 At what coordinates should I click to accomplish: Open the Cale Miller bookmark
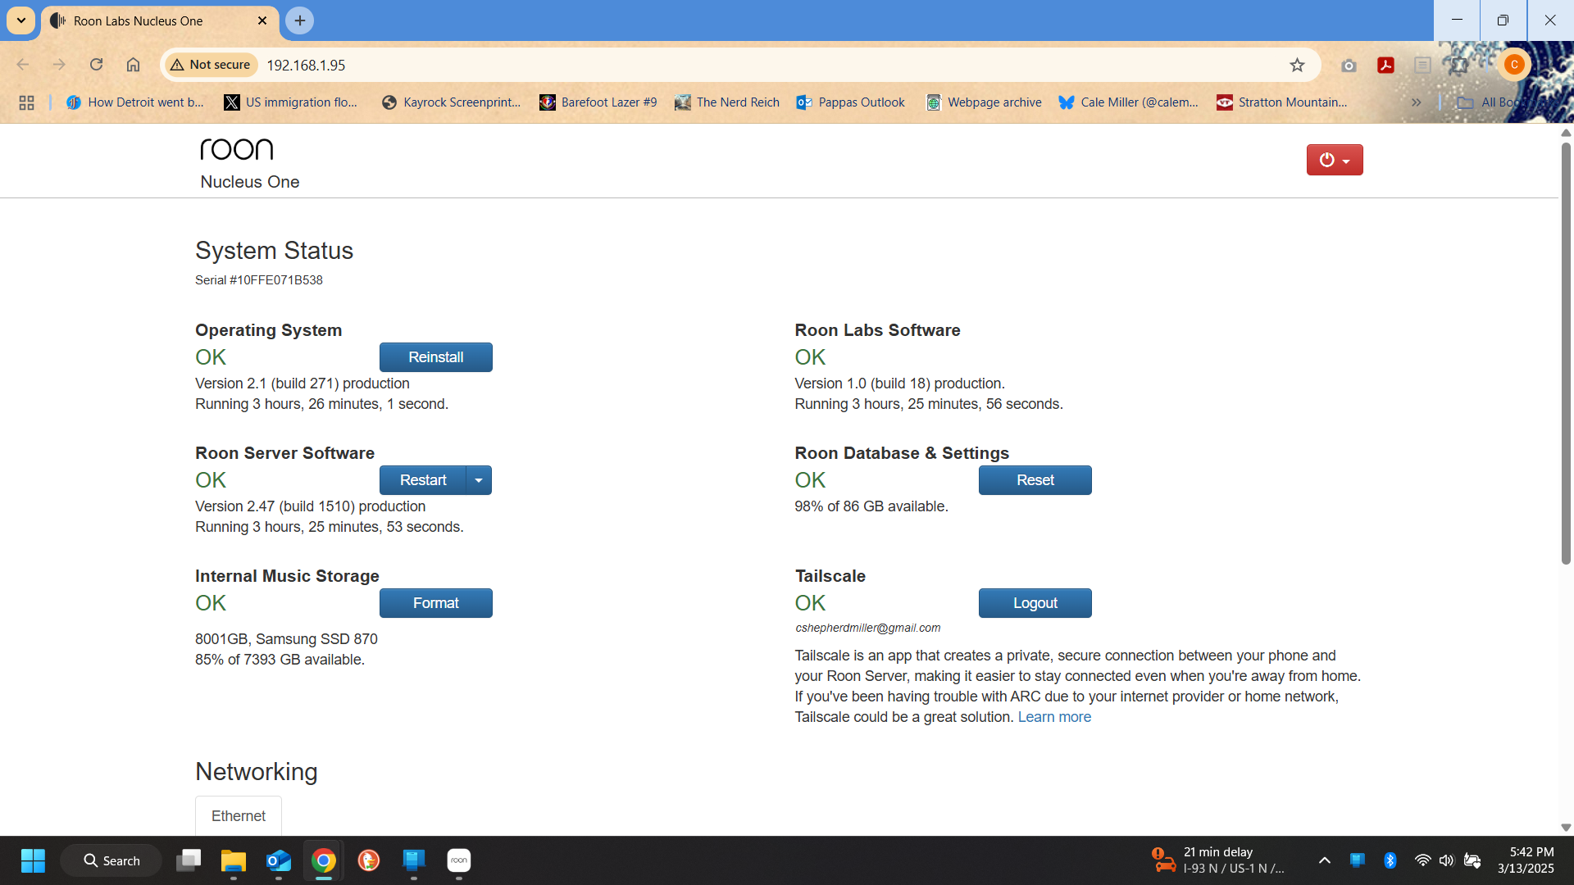tap(1129, 102)
